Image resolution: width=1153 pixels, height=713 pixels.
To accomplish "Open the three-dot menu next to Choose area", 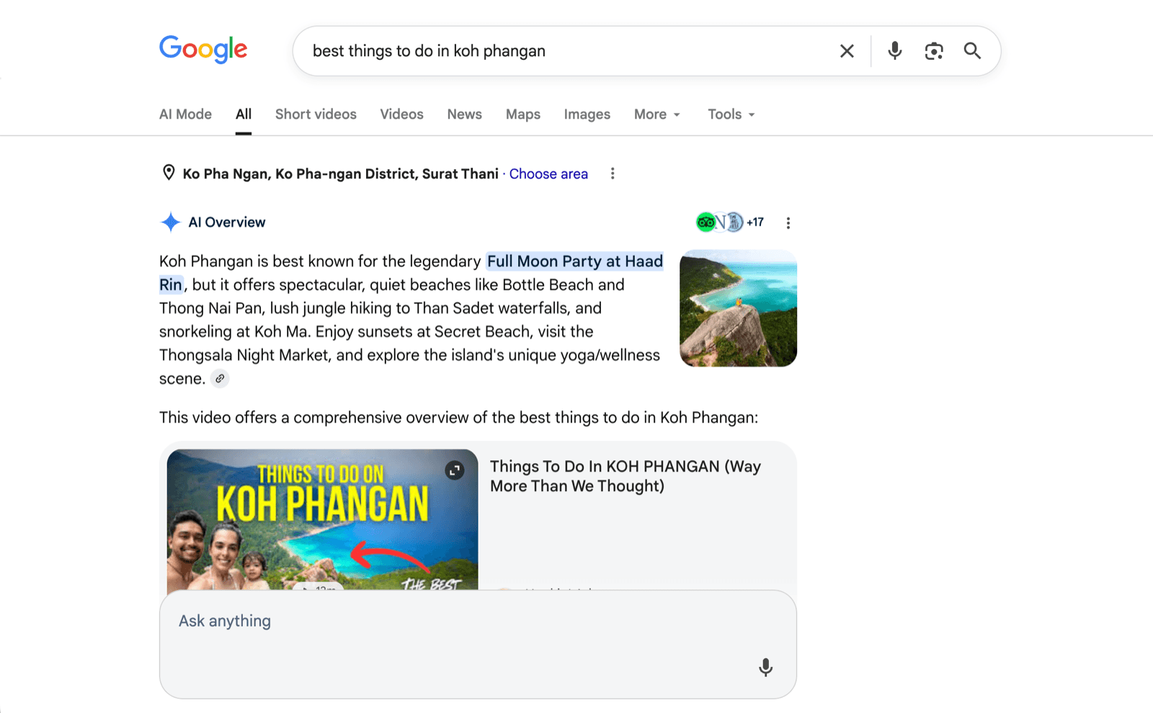I will coord(613,174).
